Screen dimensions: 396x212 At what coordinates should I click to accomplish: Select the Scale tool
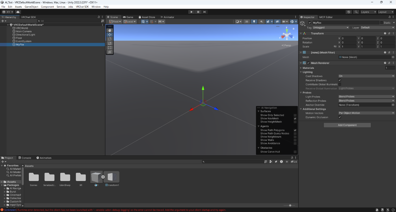[x=110, y=43]
